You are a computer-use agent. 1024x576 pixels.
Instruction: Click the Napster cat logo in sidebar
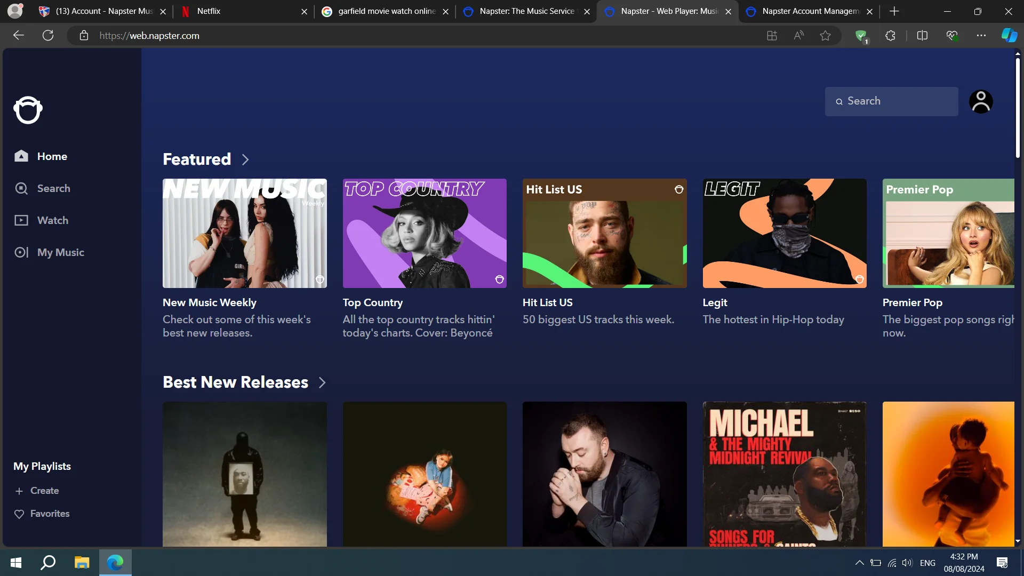28,110
